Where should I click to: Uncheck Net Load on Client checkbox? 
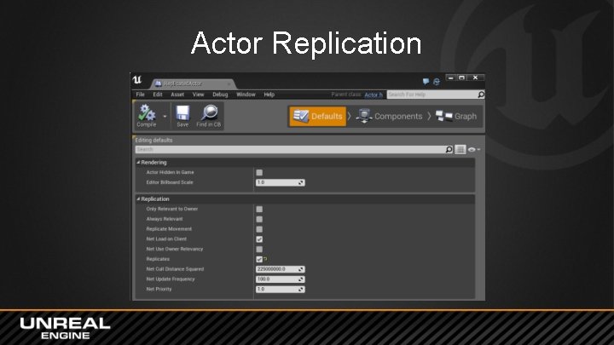coord(259,239)
